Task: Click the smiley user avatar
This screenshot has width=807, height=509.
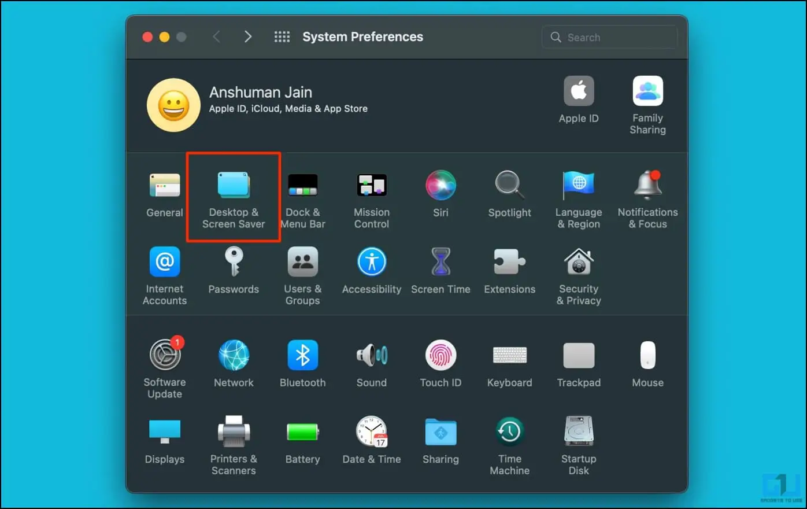Action: click(x=173, y=105)
